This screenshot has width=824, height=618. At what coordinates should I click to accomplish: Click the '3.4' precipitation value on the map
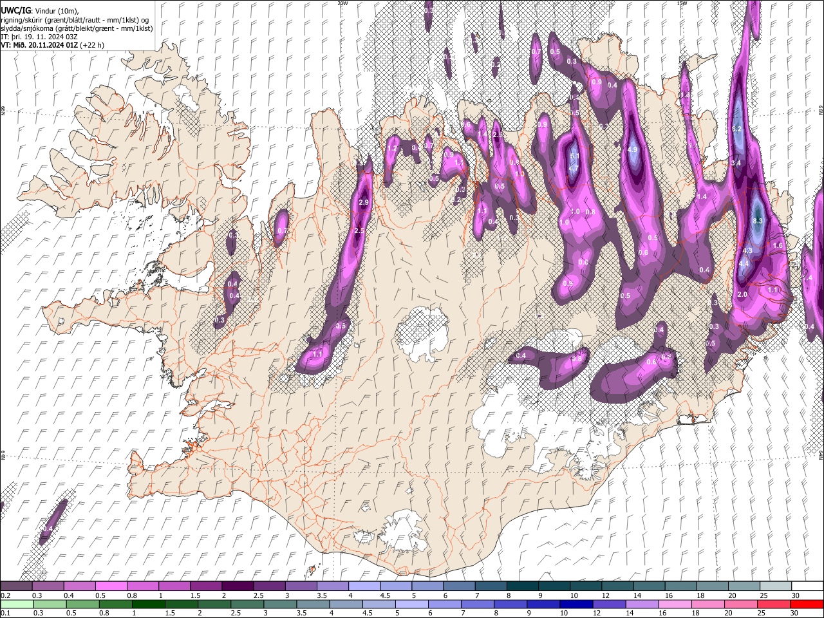click(736, 164)
